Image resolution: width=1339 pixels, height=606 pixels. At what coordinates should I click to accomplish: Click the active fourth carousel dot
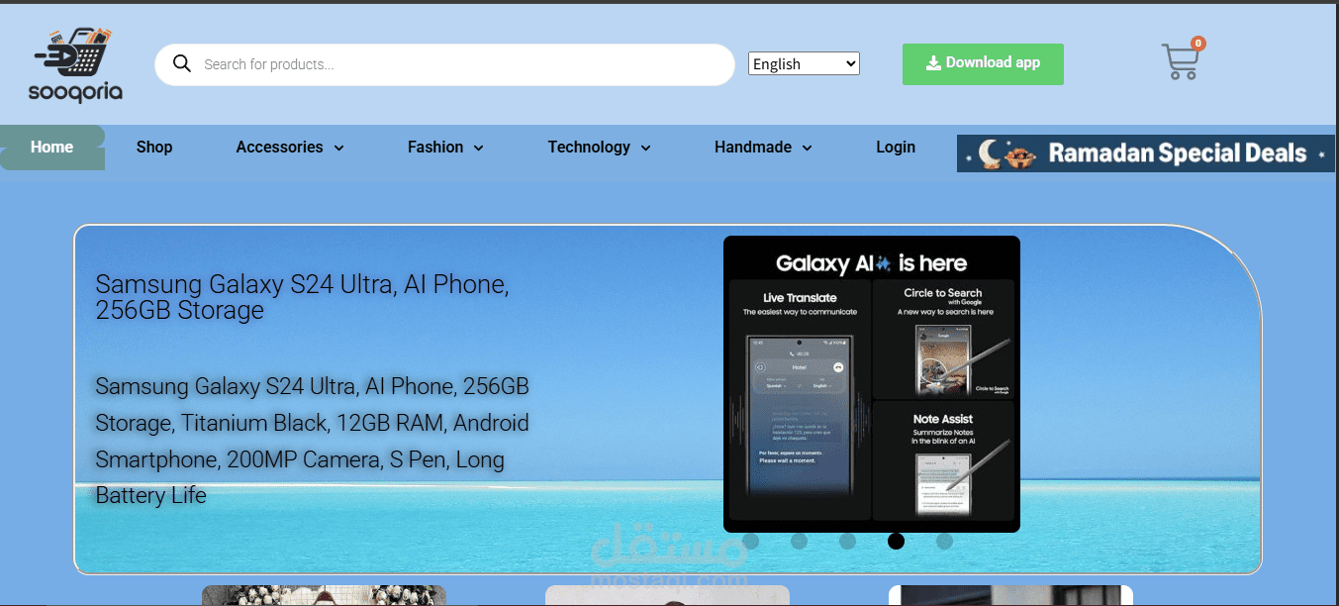pos(896,541)
